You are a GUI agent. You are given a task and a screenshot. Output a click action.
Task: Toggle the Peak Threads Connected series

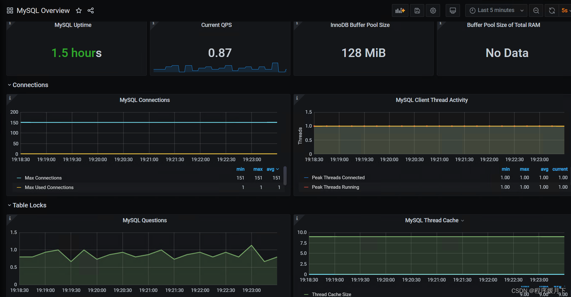click(338, 178)
